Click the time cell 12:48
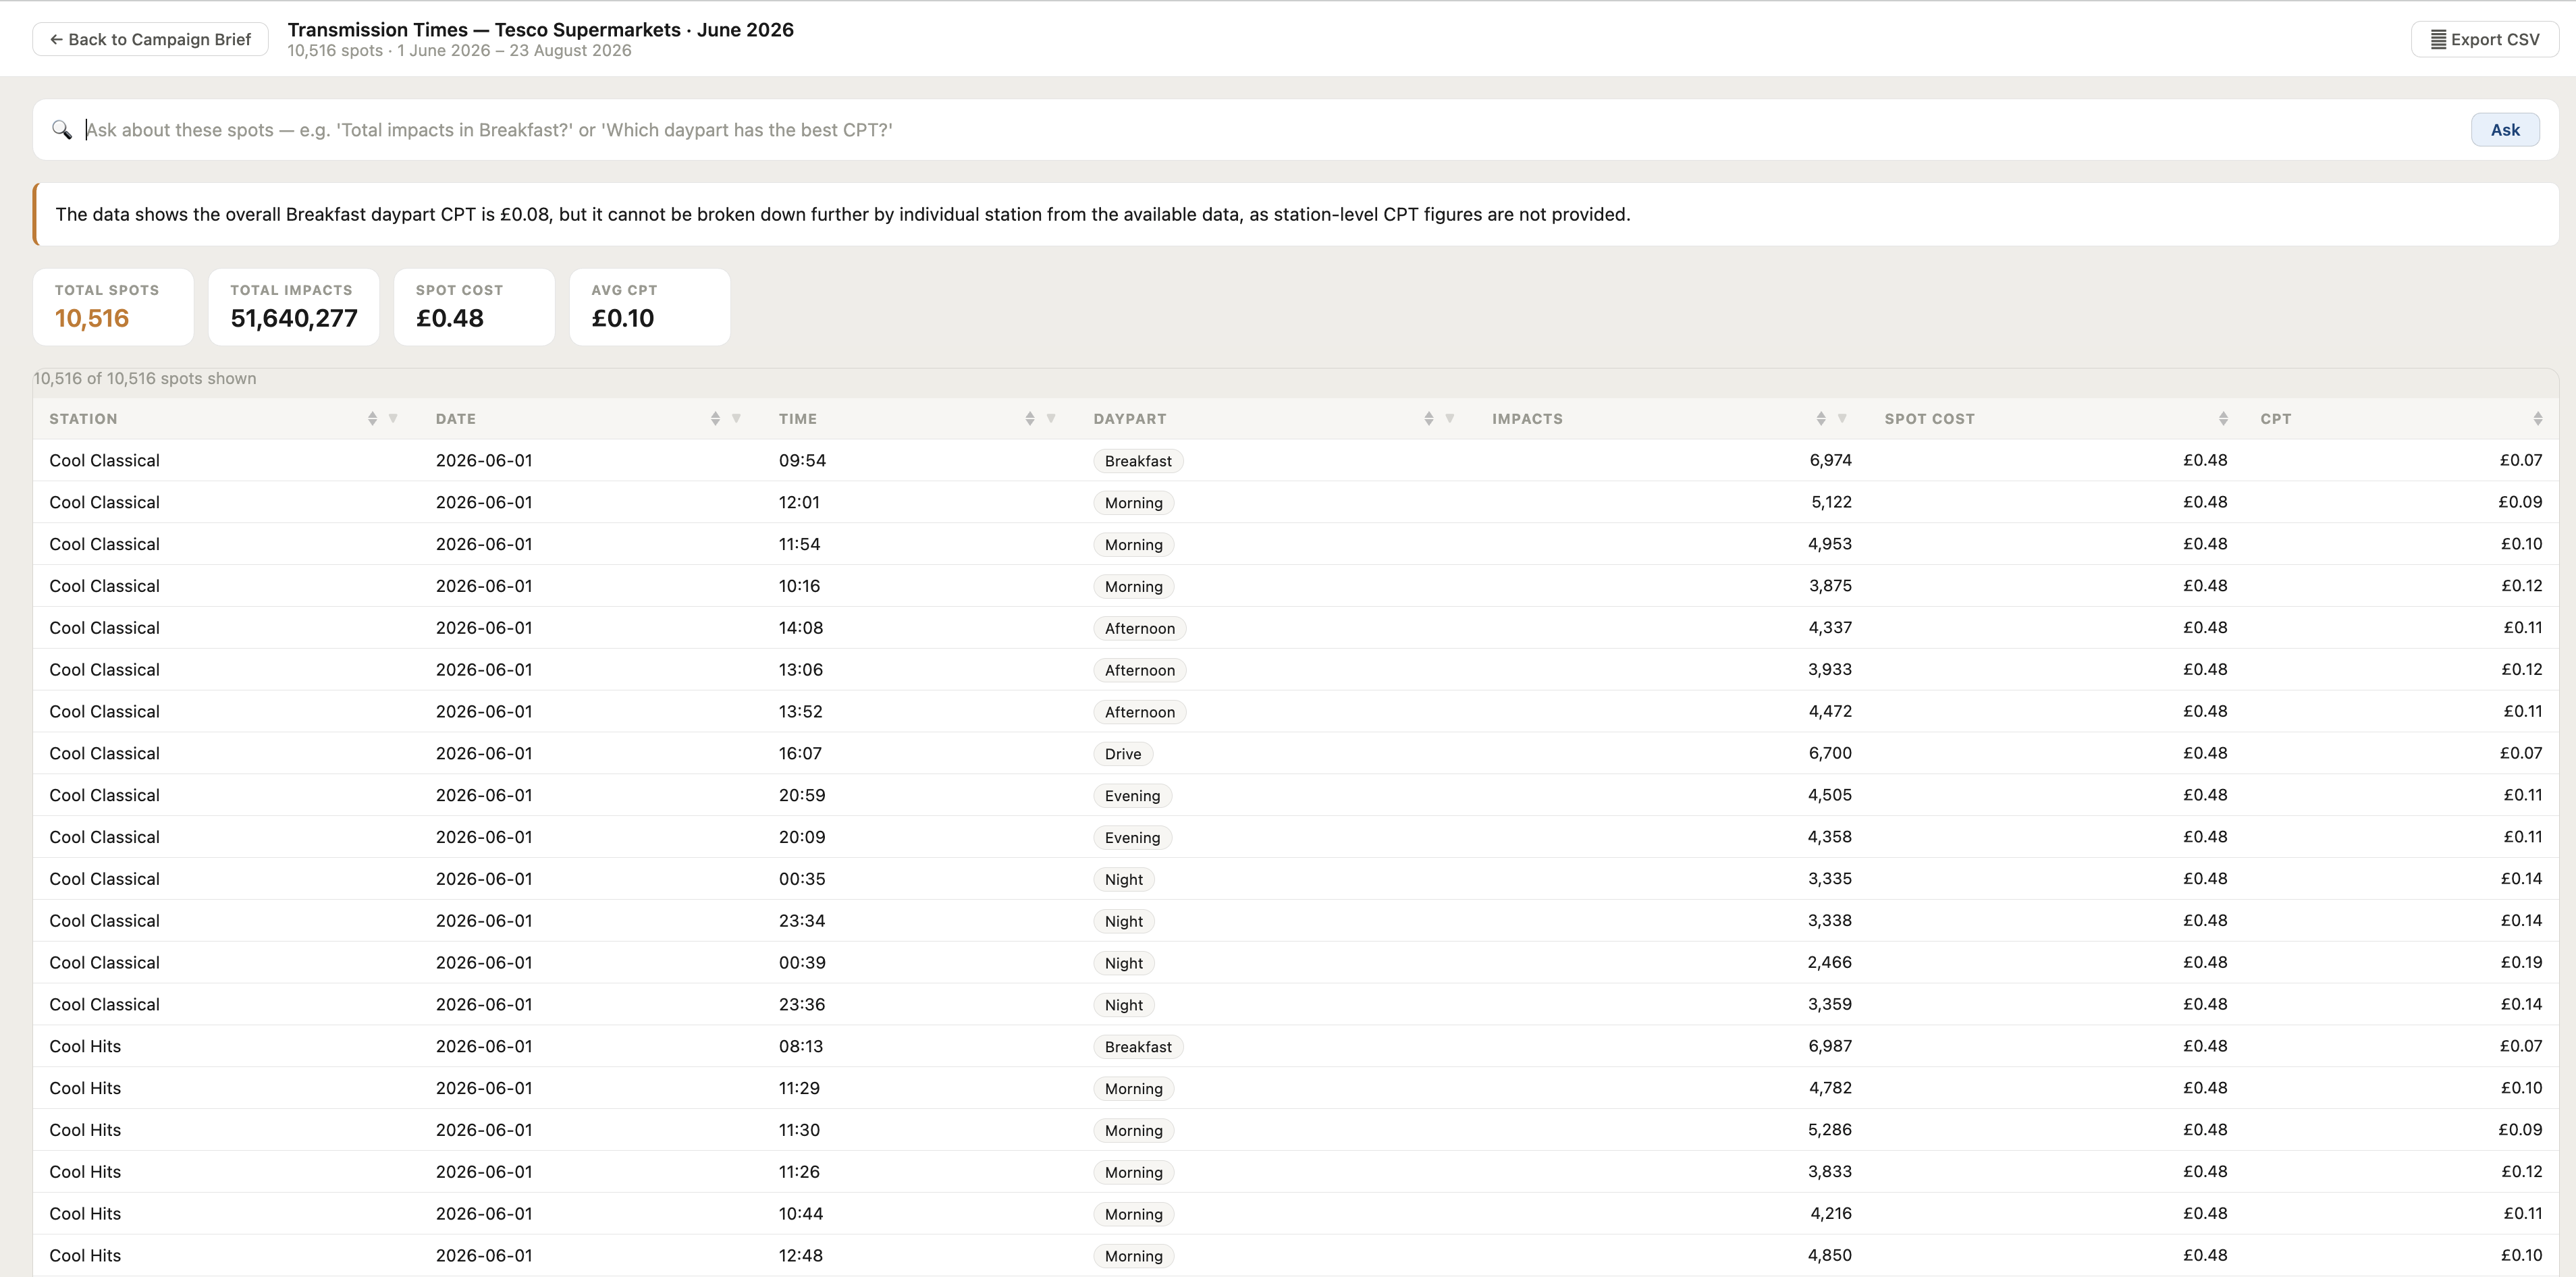The height and width of the screenshot is (1277, 2576). [x=801, y=1256]
